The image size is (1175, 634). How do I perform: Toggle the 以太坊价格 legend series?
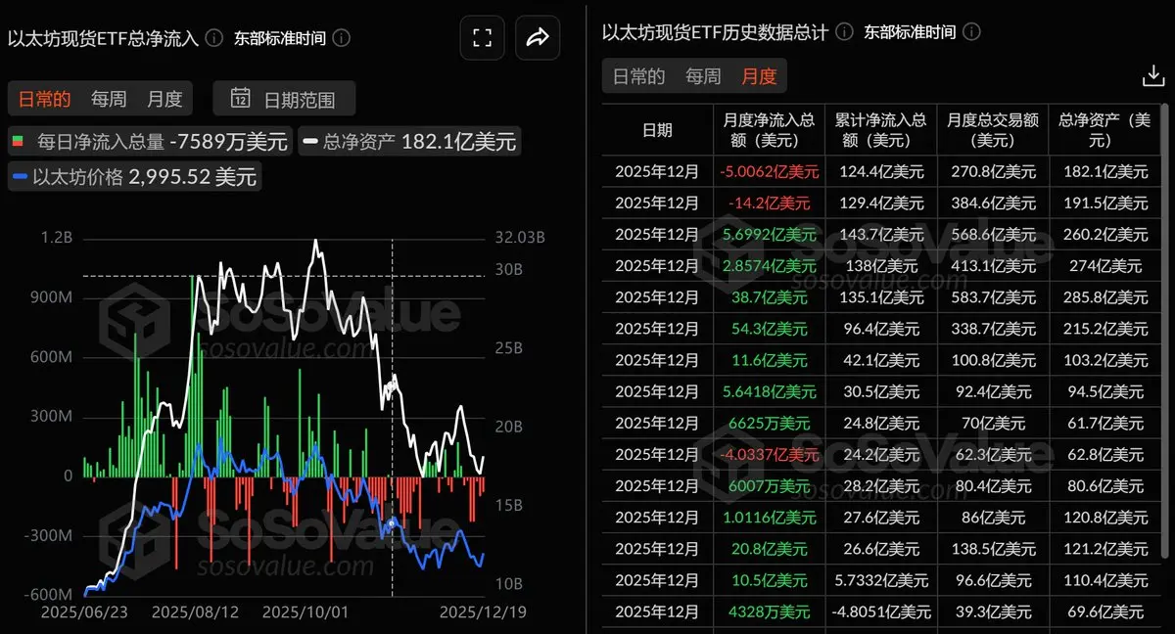coord(133,177)
